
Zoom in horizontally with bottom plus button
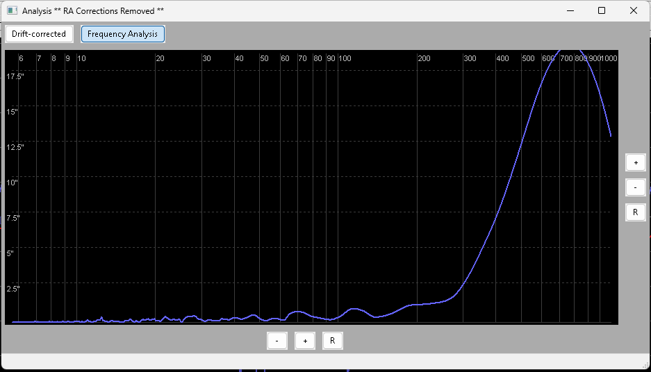(305, 341)
